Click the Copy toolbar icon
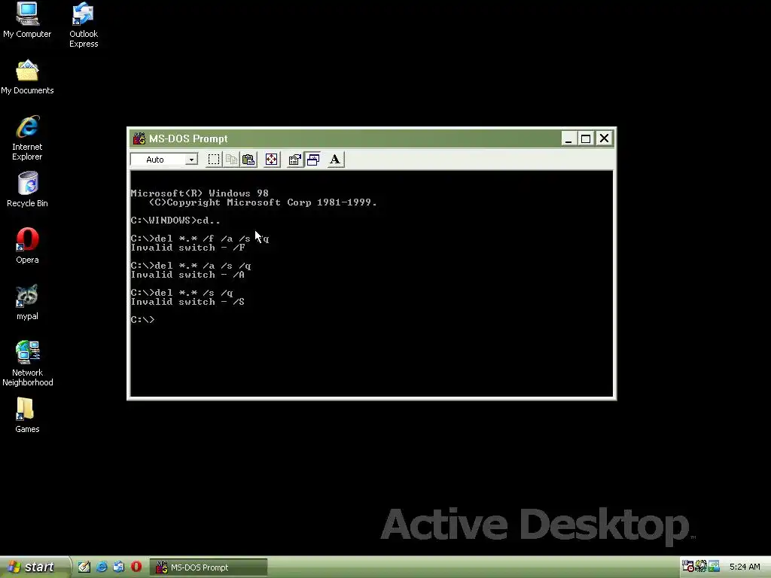Screen dimensions: 771x578 pos(231,160)
